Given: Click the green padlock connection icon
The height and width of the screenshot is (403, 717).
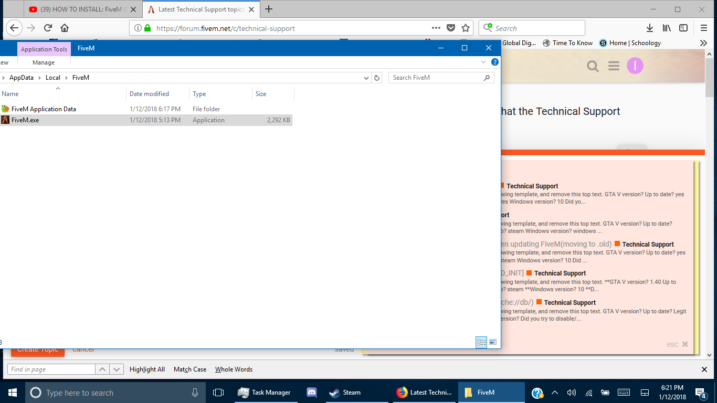Looking at the screenshot, I should pyautogui.click(x=148, y=28).
